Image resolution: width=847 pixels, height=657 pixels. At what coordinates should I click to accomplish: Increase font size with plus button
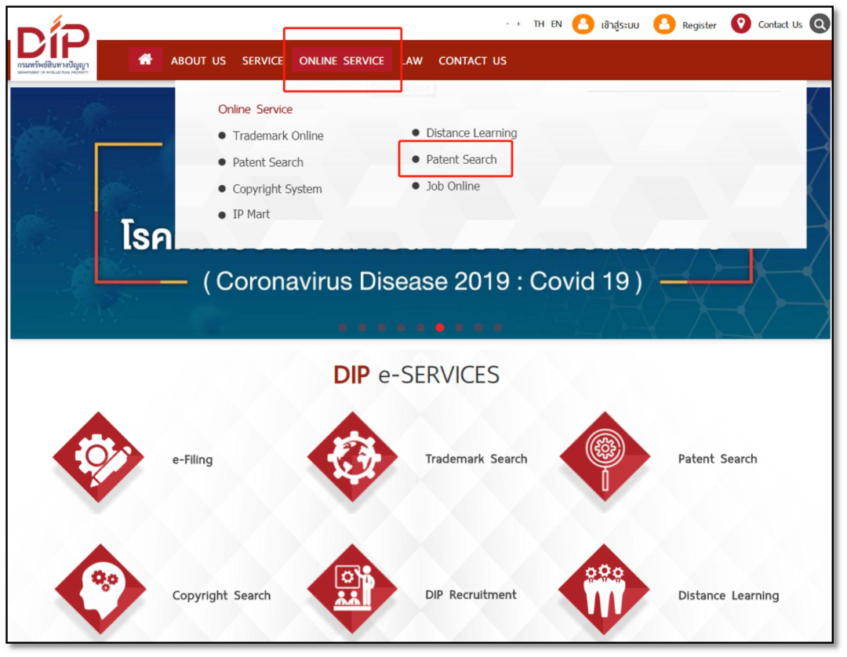518,24
